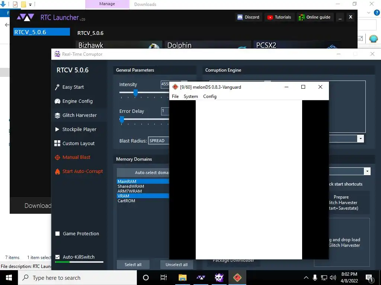The image size is (381, 285).
Task: Open melonDS Config menu
Action: coord(210,96)
